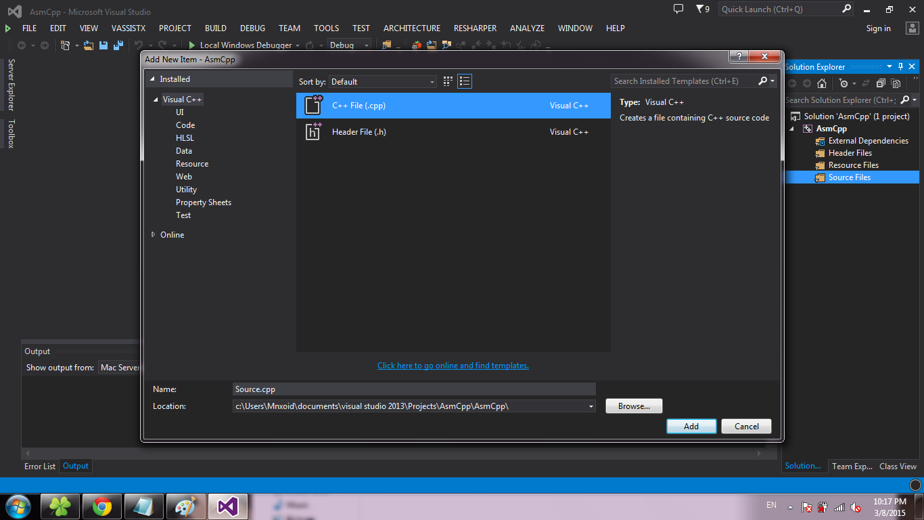Open the dialog Help question mark button
Image resolution: width=924 pixels, height=520 pixels.
(x=739, y=56)
